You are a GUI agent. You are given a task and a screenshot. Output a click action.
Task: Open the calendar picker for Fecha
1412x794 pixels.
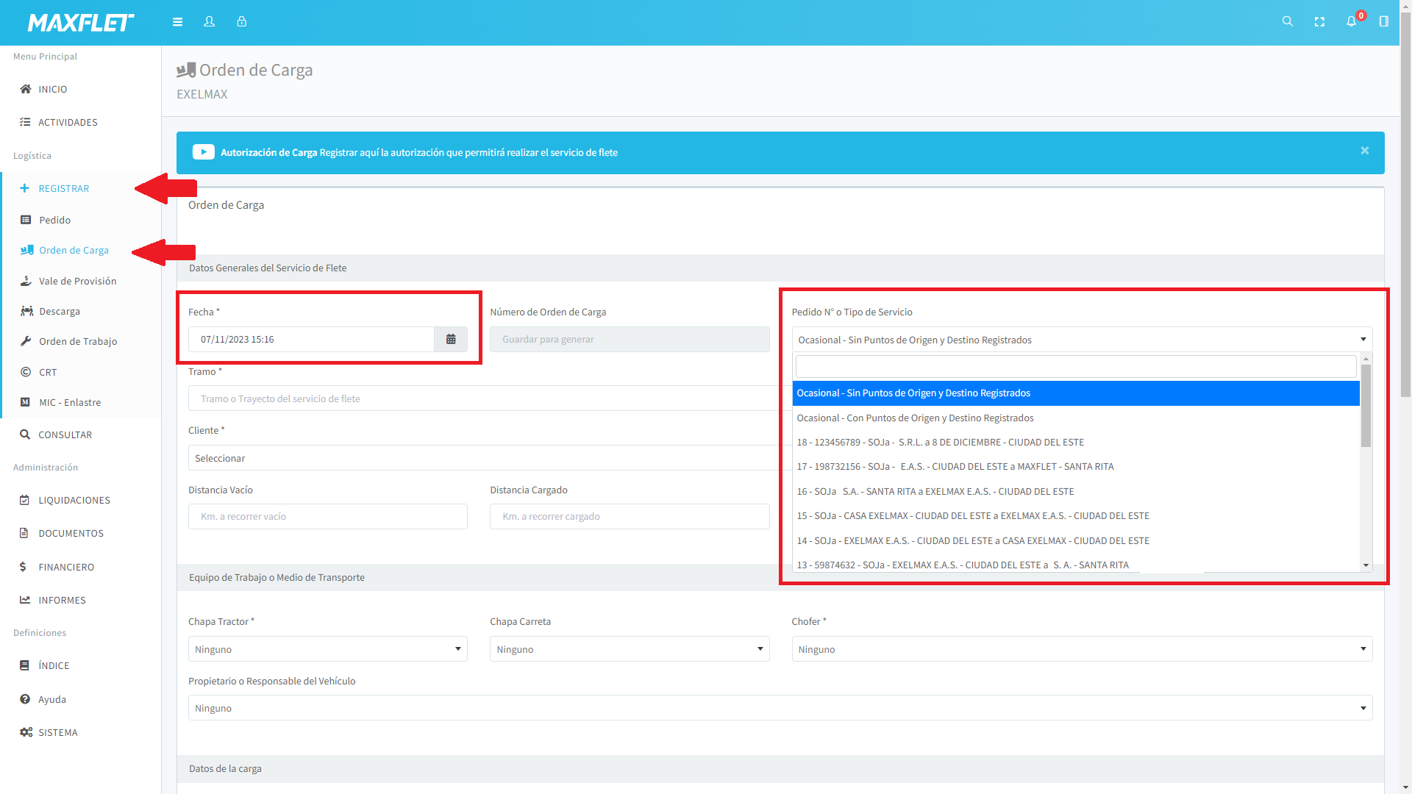(451, 340)
